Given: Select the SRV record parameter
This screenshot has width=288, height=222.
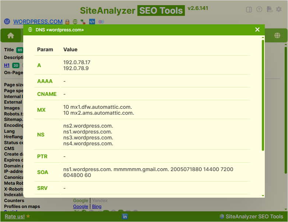Looking at the screenshot, I should pos(42,188).
